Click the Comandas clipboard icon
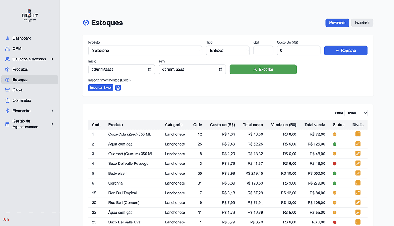394x226 pixels. 8,100
